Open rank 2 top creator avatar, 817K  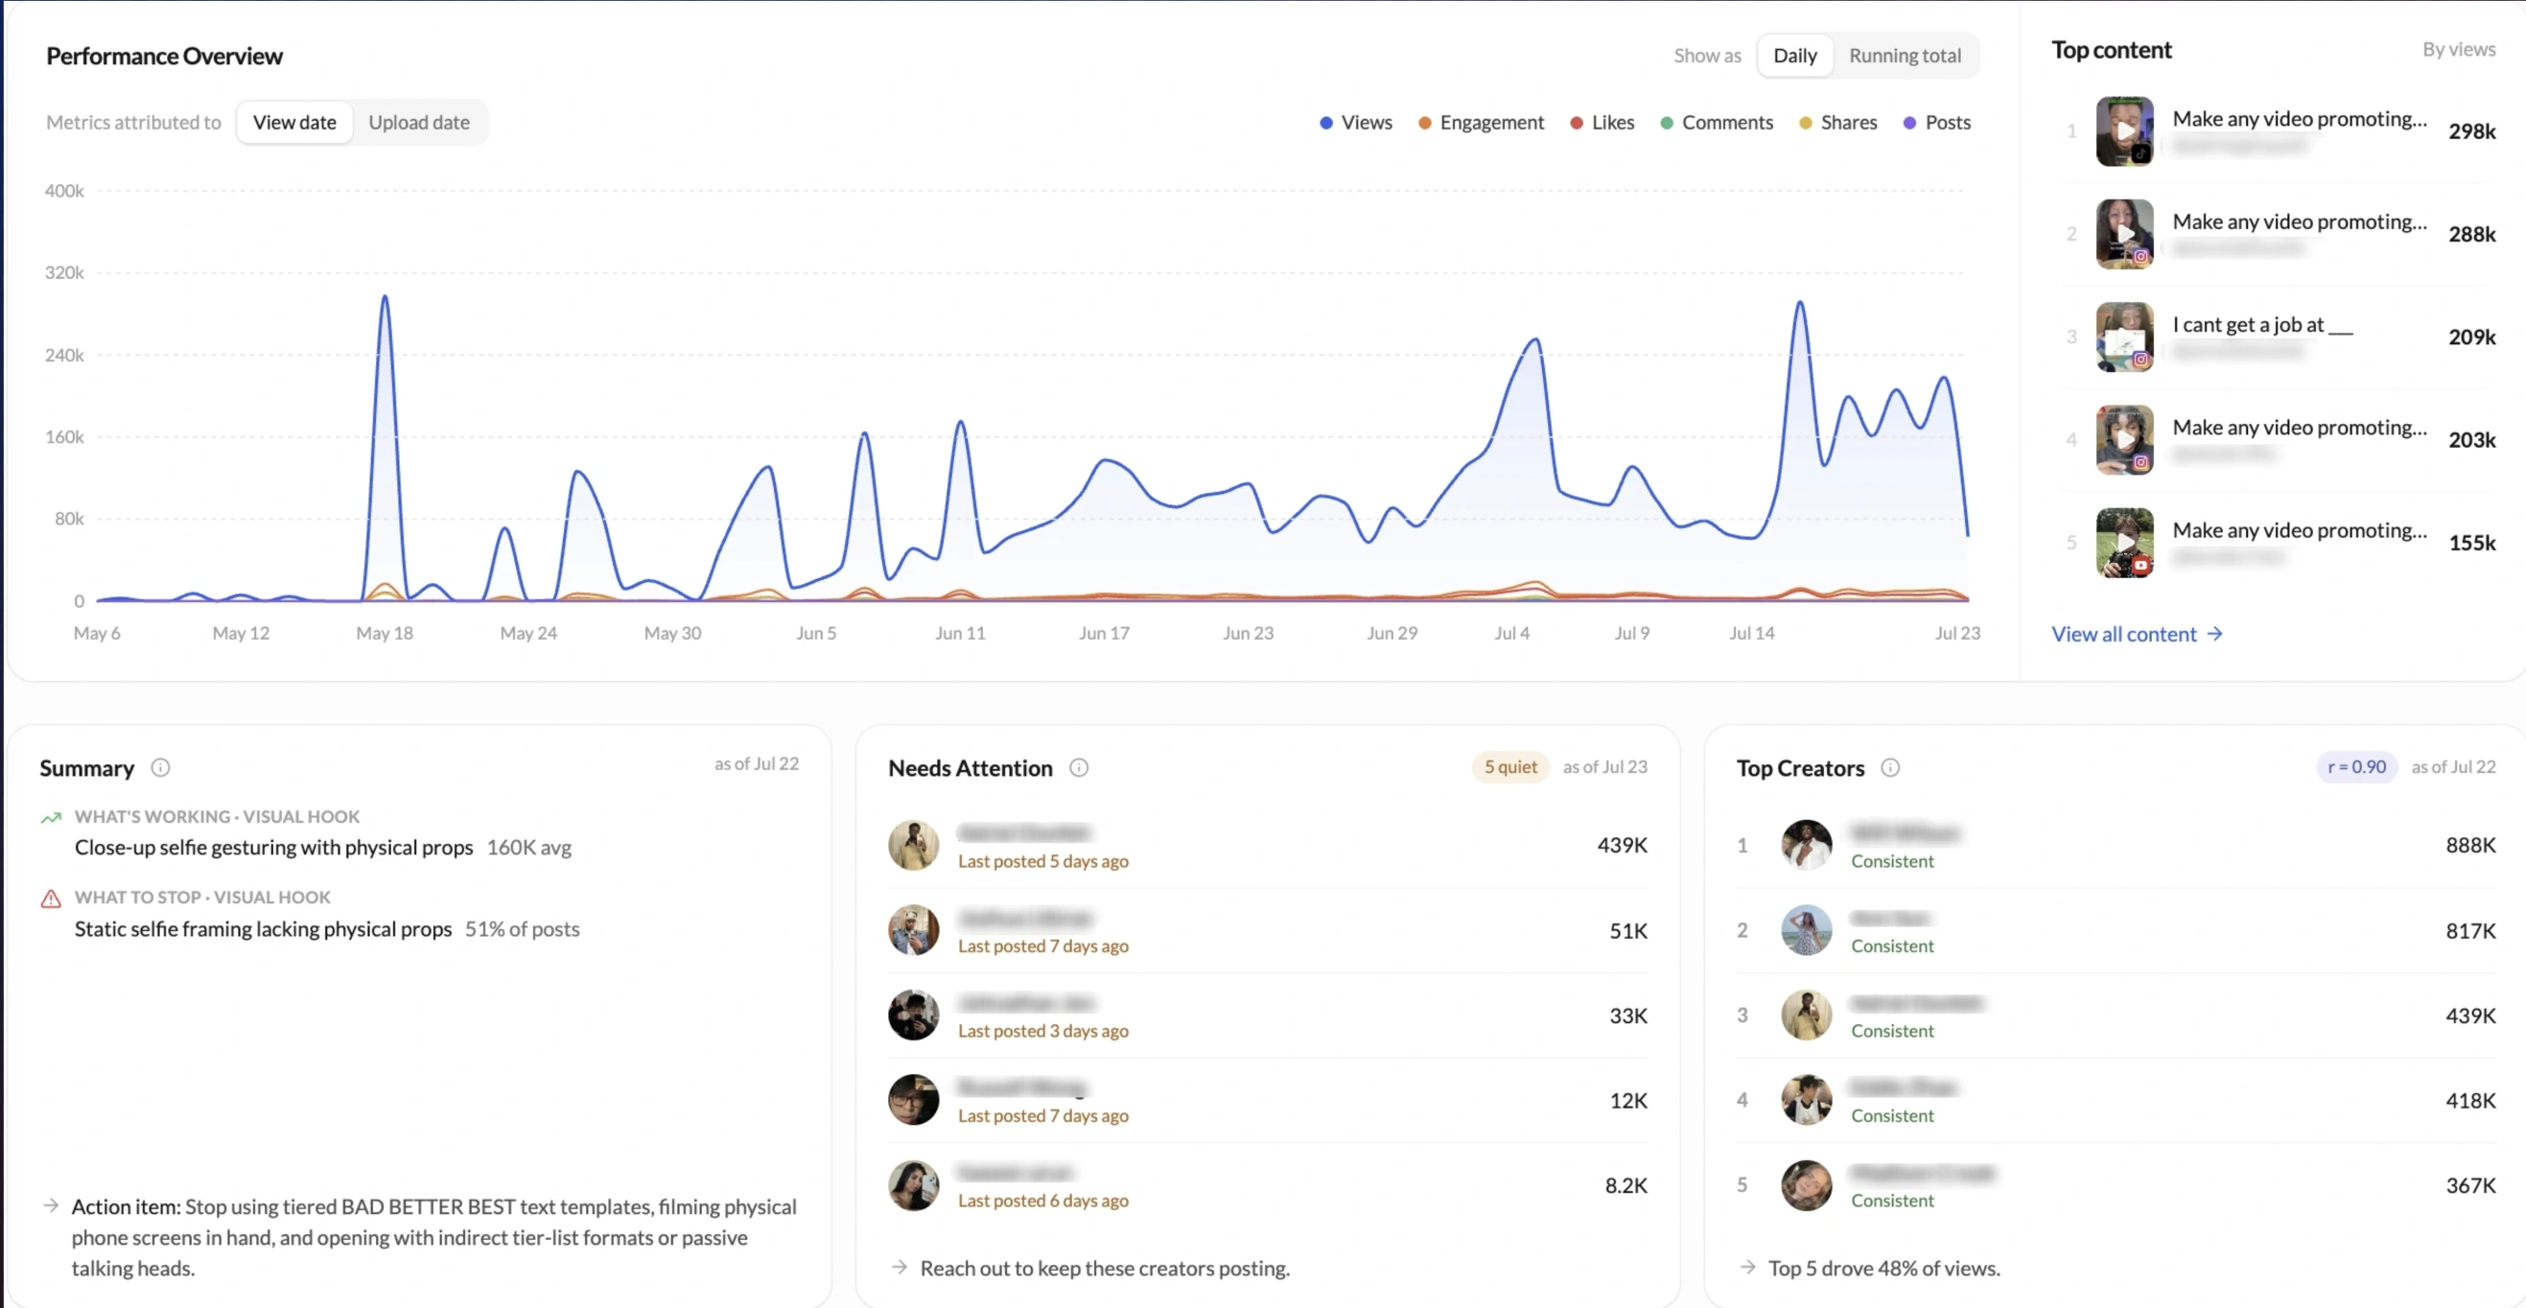[1806, 930]
